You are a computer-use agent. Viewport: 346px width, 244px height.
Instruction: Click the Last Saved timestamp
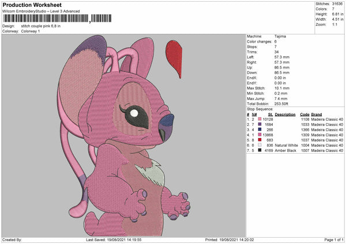coord(114,240)
